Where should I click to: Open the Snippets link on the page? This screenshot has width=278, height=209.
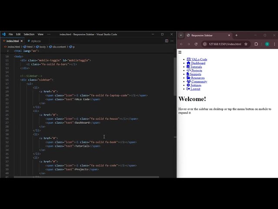194,74
